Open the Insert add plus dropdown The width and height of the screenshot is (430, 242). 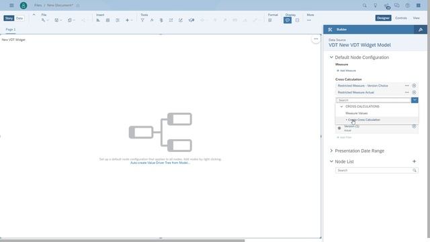click(129, 20)
